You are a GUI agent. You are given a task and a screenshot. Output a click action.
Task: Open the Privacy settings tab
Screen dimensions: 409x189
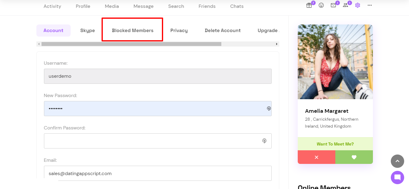[x=179, y=31]
